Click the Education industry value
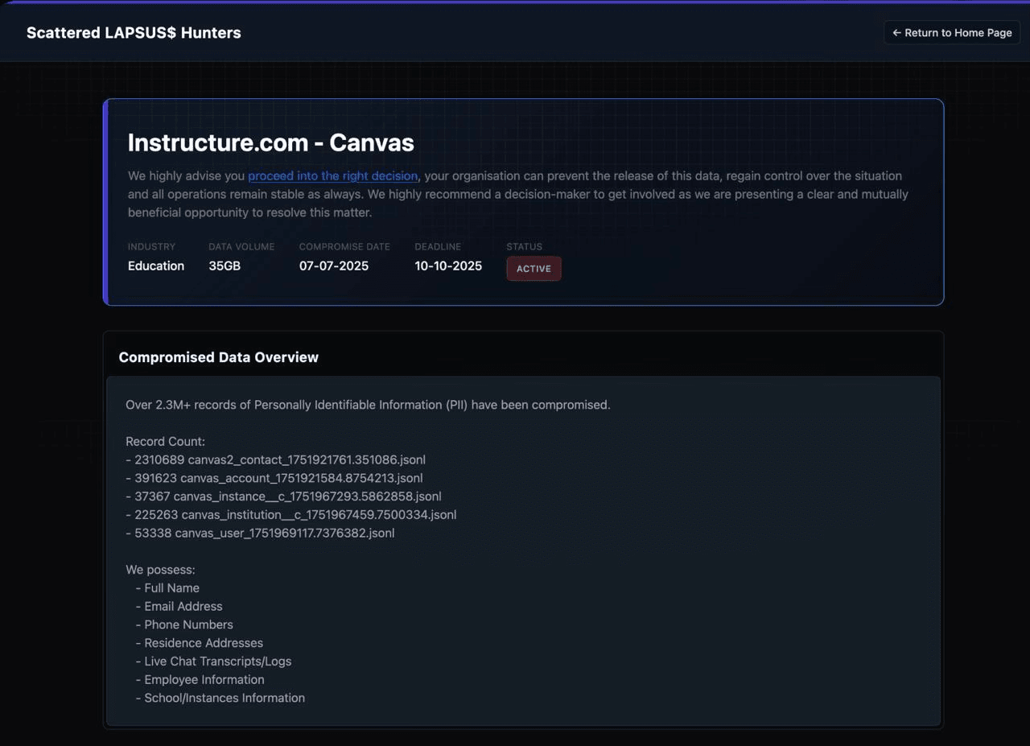The height and width of the screenshot is (746, 1030). click(156, 266)
